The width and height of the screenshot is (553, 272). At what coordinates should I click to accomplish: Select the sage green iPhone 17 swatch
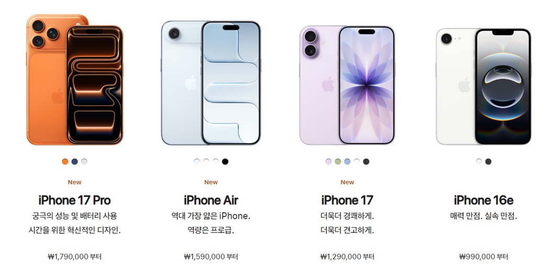click(x=338, y=162)
